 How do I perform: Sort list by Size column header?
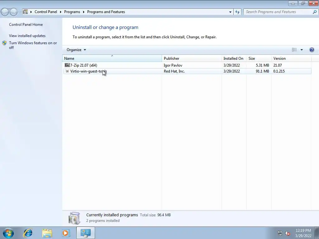[x=259, y=58]
